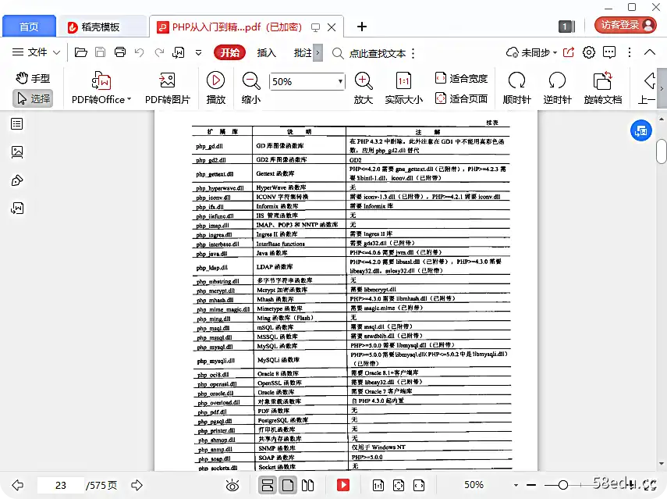This screenshot has width=667, height=499.
Task: Show more ribbon tabs arrow
Action: coord(318,53)
